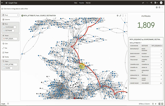Screen dimensions: 165x106
Task: Click the graph visualization filter indicator icon
Action: [x=22, y=15]
